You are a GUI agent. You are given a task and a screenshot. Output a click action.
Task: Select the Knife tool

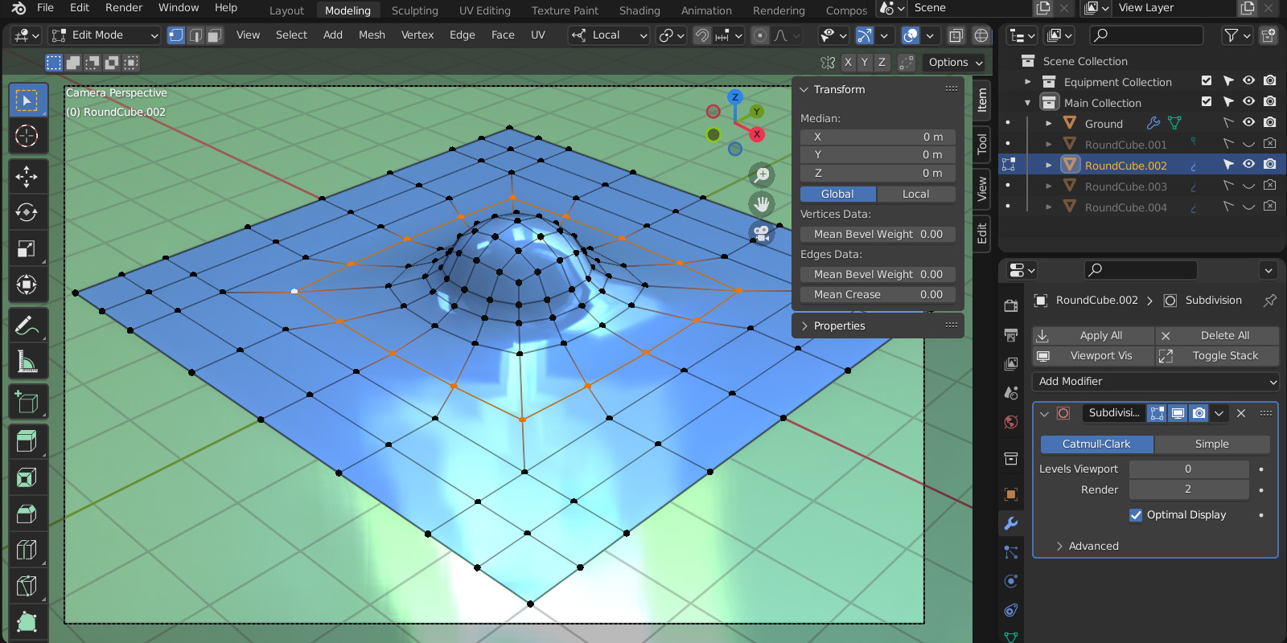tap(27, 586)
